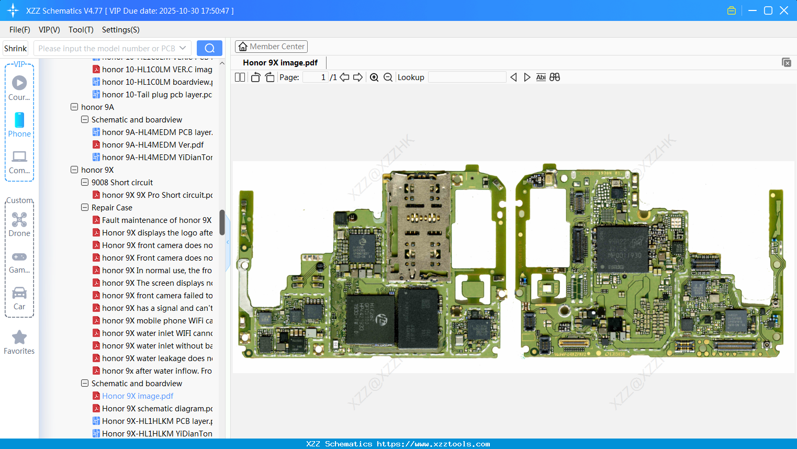Go to previous page arrow
Screen dimensions: 797x449
click(x=344, y=77)
